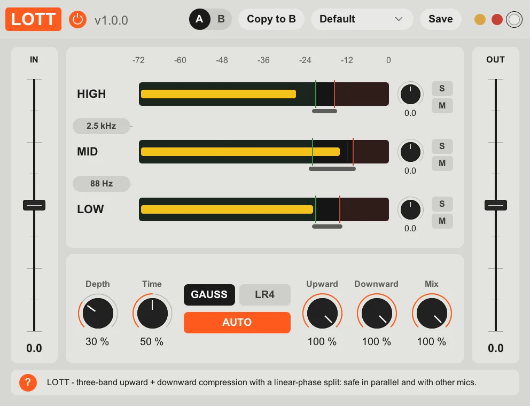The image size is (530, 406).
Task: Select the yellow theme color dot
Action: (480, 20)
